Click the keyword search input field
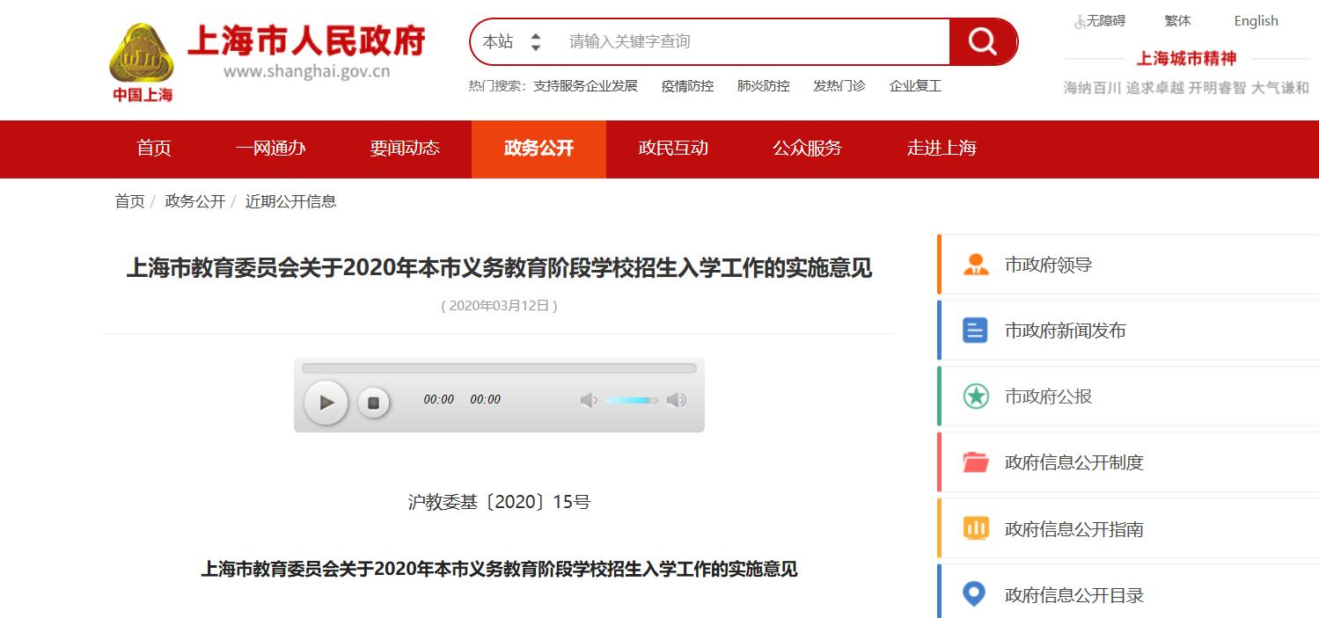 click(752, 41)
